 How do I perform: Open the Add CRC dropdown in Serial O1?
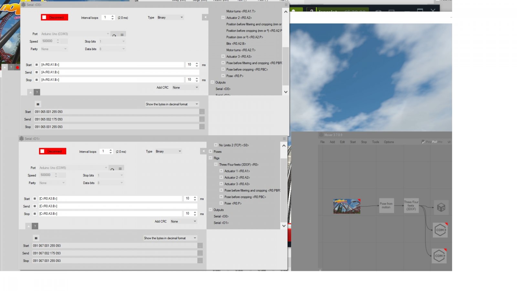(183, 221)
